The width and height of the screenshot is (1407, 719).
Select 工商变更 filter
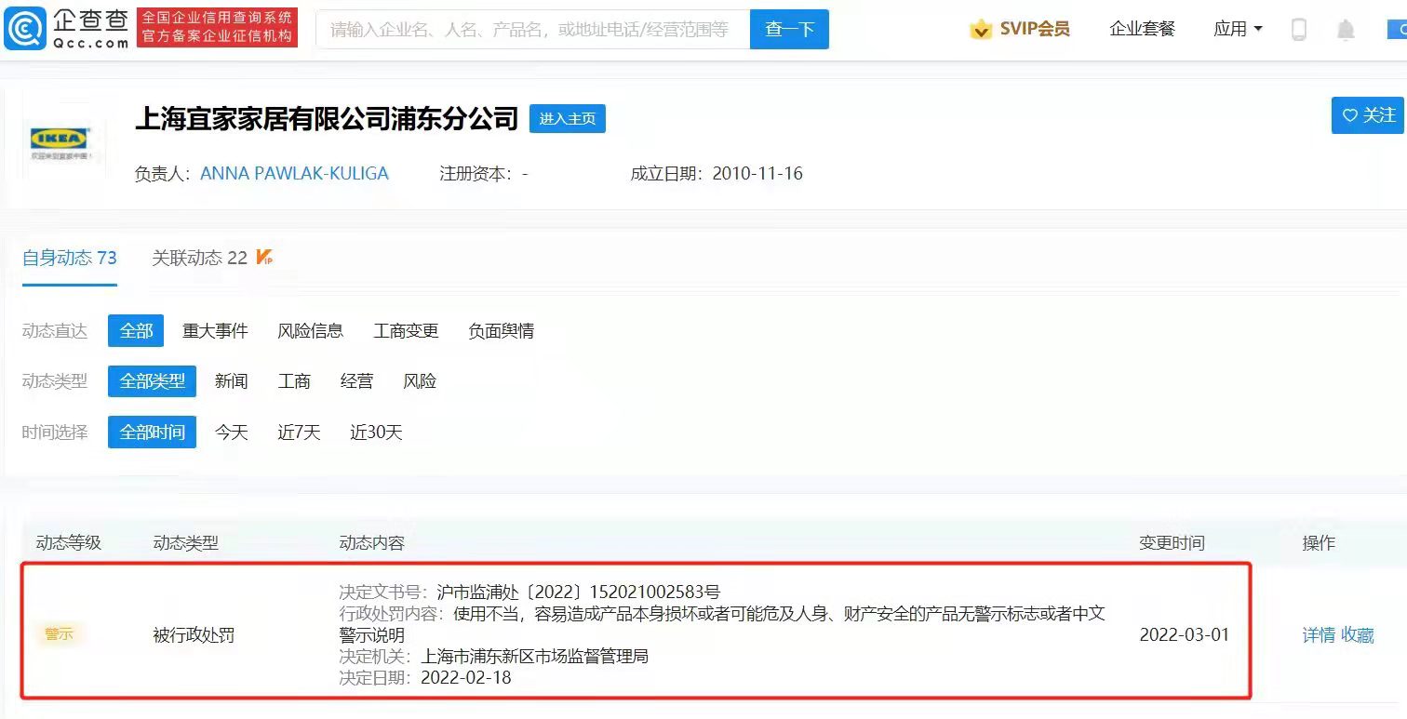[x=406, y=331]
